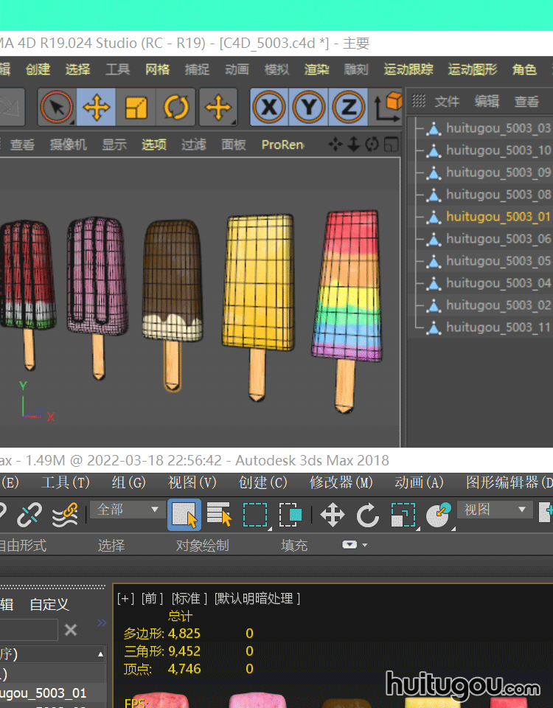553x708 pixels.
Task: Activate the Rotate tool in Cinema 4D
Action: click(176, 108)
